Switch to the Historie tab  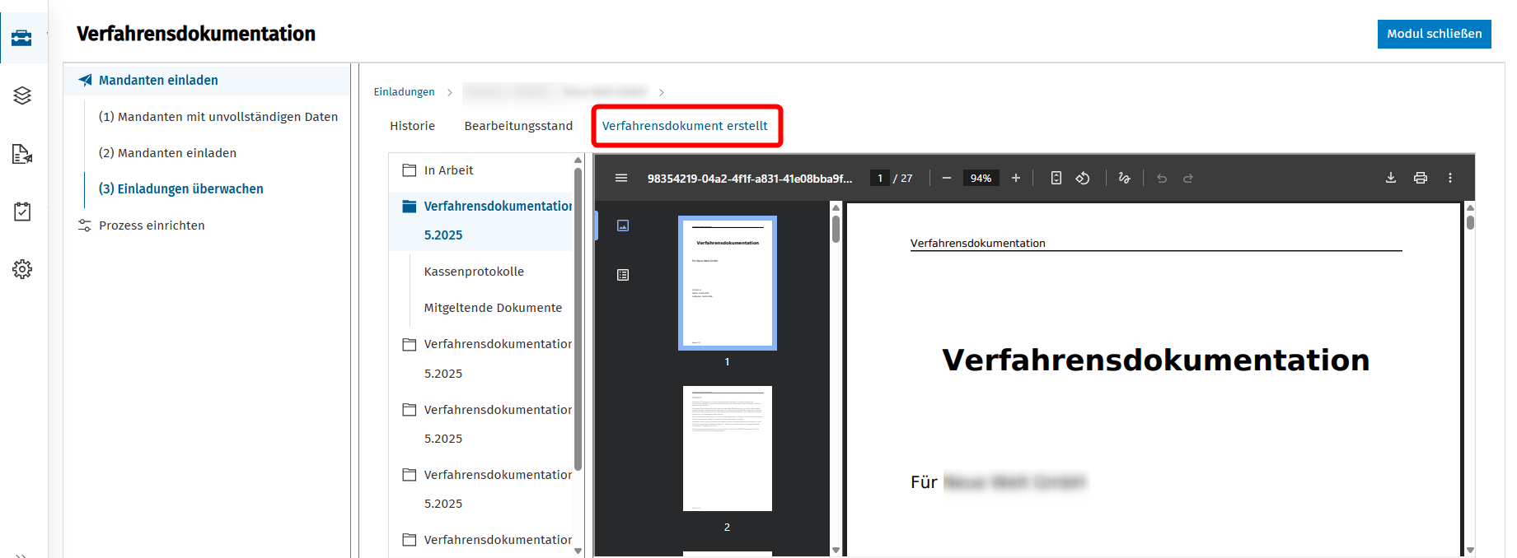tap(412, 126)
